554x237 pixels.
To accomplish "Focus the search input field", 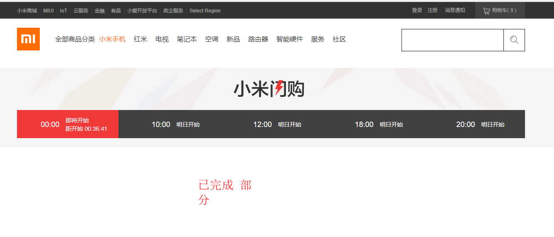I will click(452, 40).
